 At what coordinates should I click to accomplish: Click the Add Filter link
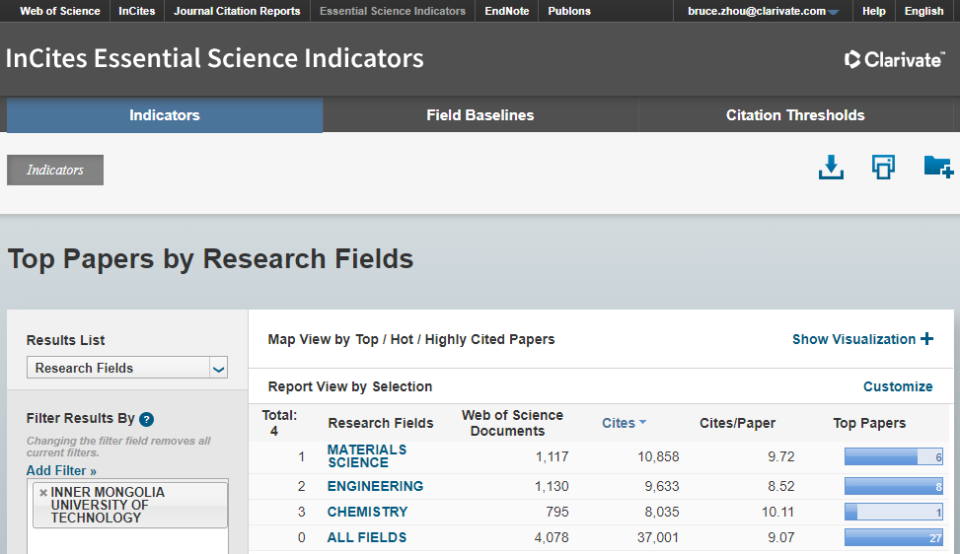coord(61,470)
